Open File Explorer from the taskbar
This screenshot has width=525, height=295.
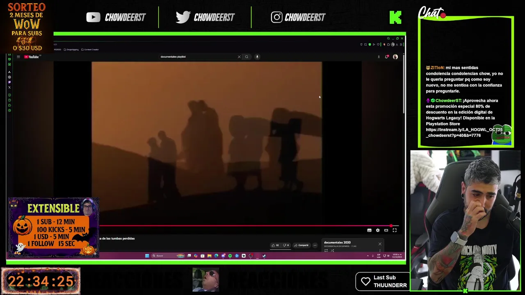209,256
